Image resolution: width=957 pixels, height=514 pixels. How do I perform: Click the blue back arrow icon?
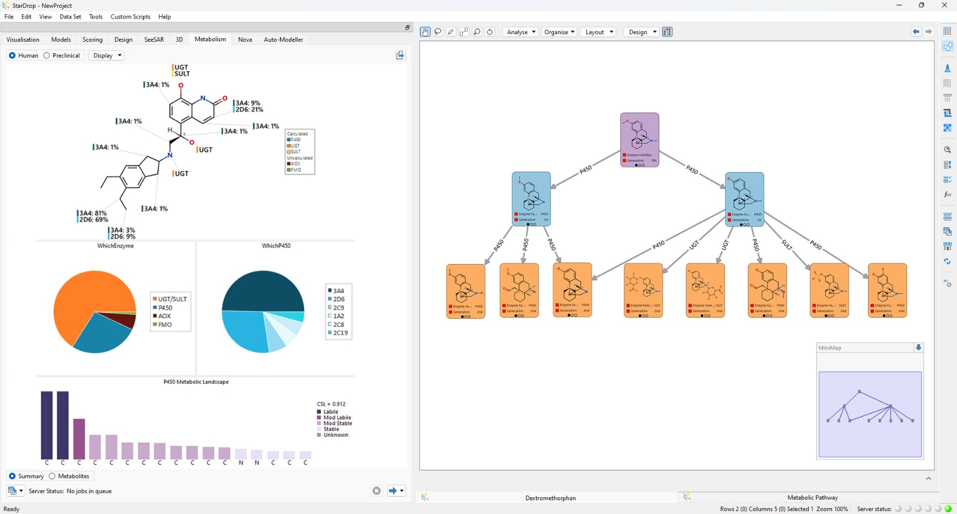point(916,32)
